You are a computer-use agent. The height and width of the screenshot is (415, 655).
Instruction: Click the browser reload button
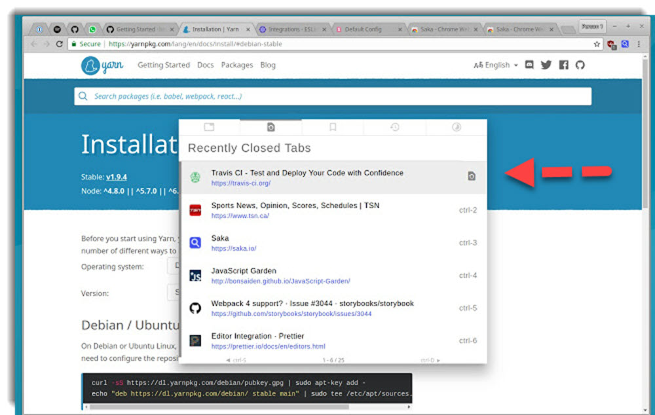60,44
